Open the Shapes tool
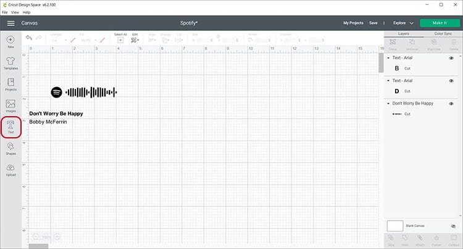 click(x=10, y=149)
